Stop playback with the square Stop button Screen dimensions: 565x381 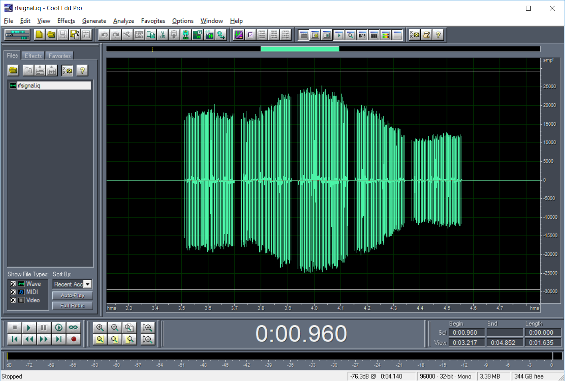[14, 327]
